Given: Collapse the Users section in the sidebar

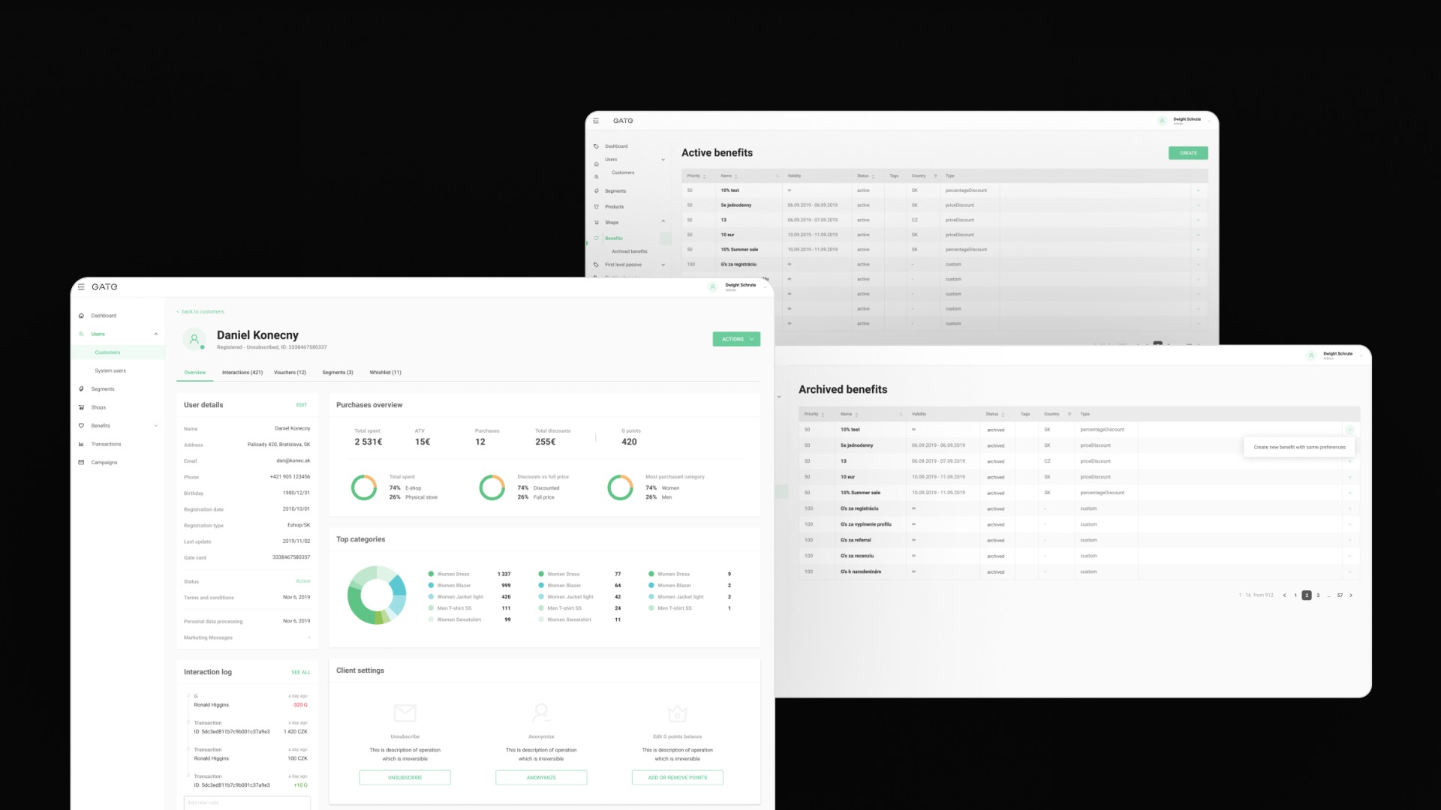Looking at the screenshot, I should [x=156, y=334].
